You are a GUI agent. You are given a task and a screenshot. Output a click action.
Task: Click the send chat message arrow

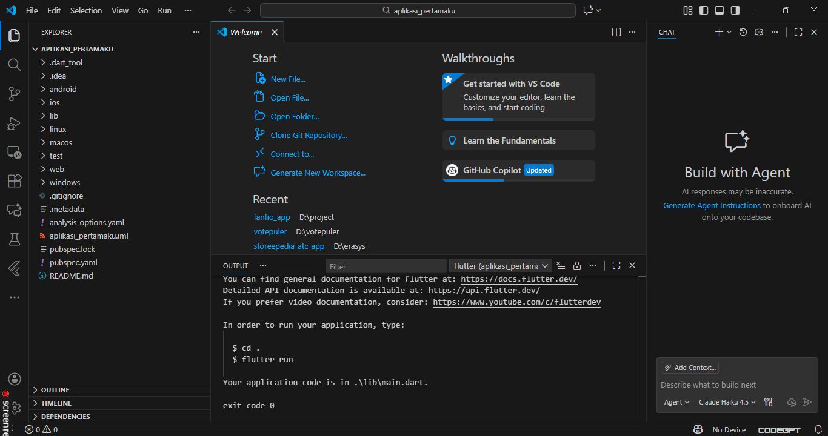pyautogui.click(x=807, y=402)
